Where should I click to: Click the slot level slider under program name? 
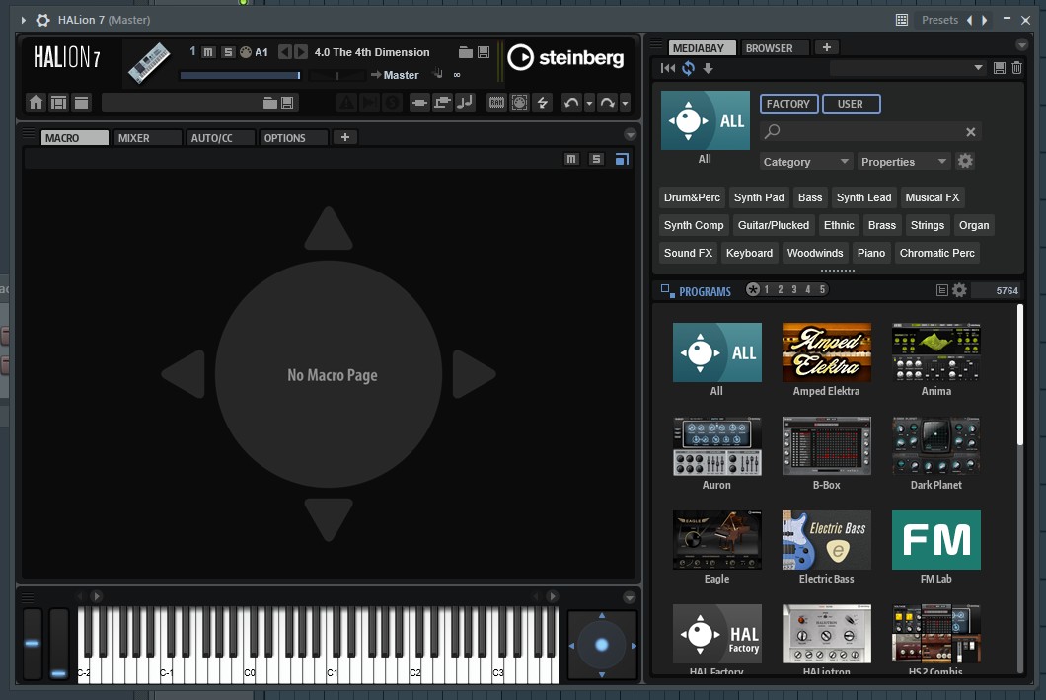(240, 75)
